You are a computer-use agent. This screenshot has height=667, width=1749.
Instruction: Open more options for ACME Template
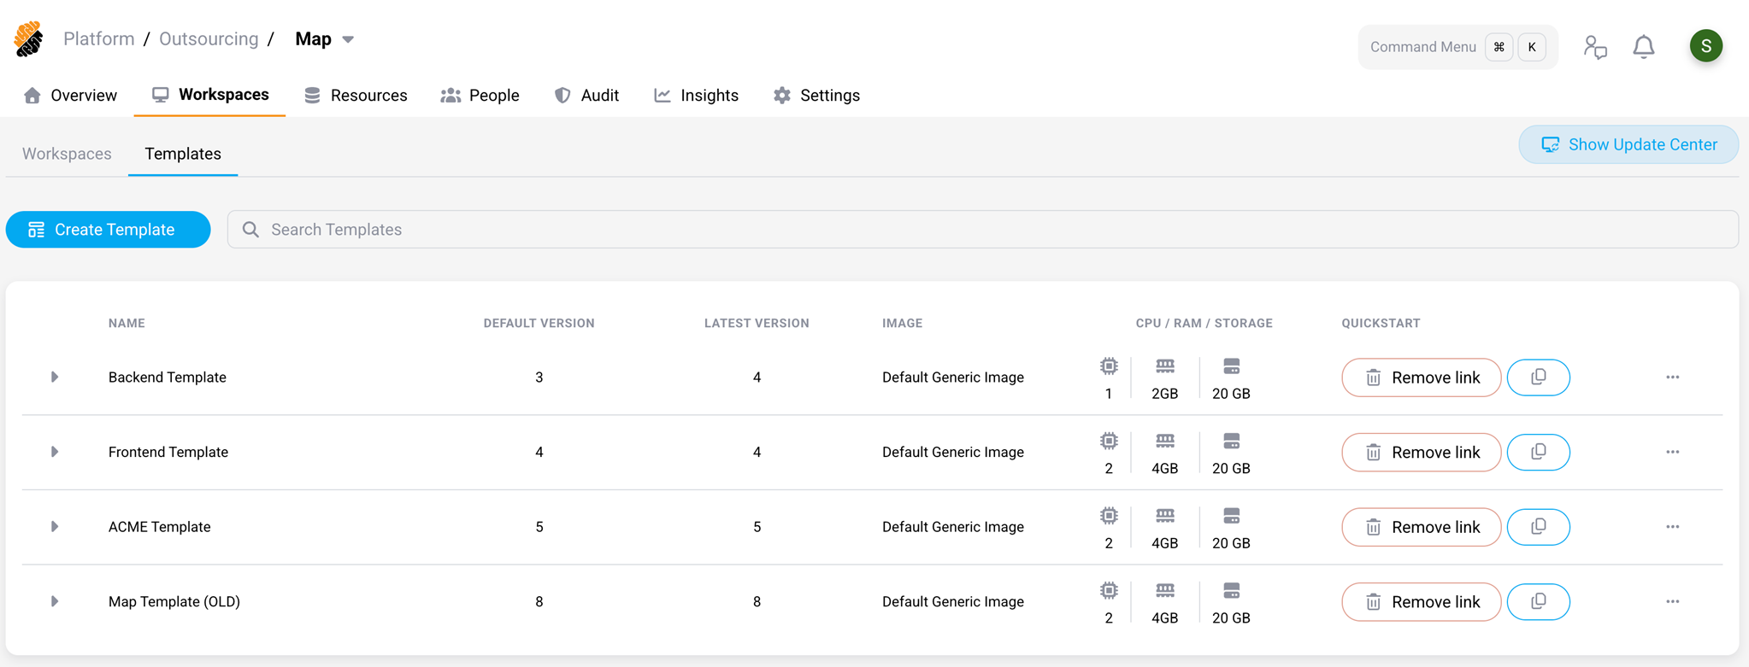[1672, 527]
